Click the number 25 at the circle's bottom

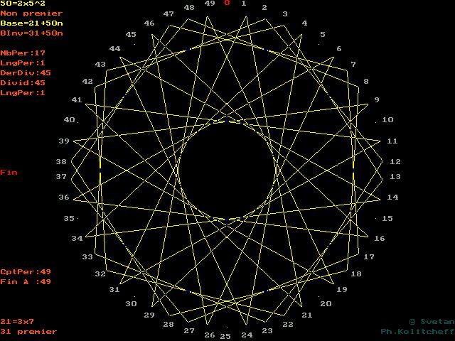[225, 336]
